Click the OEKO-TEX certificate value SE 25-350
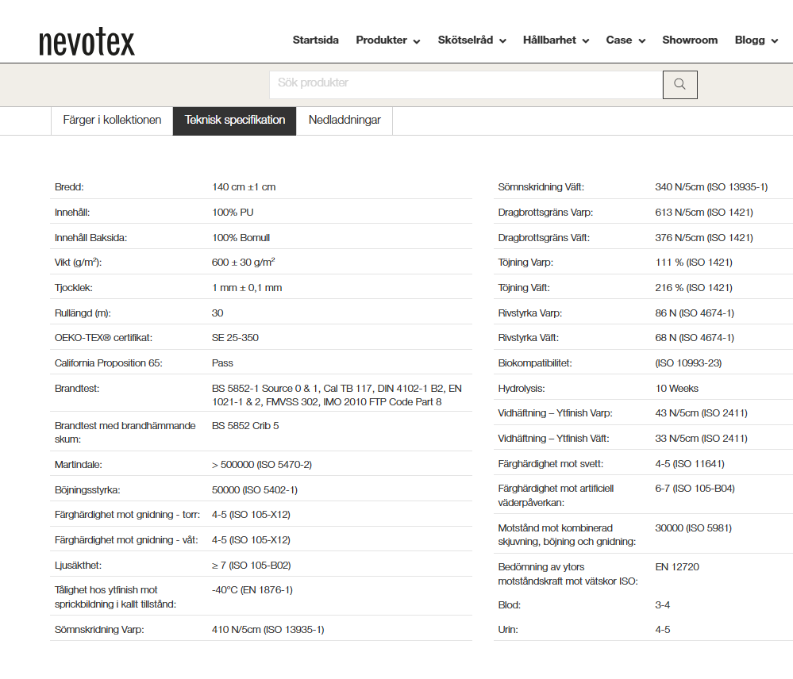The height and width of the screenshot is (679, 793). coord(235,338)
